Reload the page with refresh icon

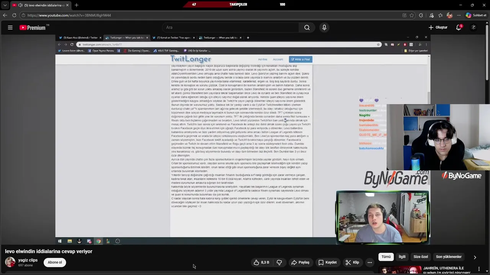[x=14, y=15]
